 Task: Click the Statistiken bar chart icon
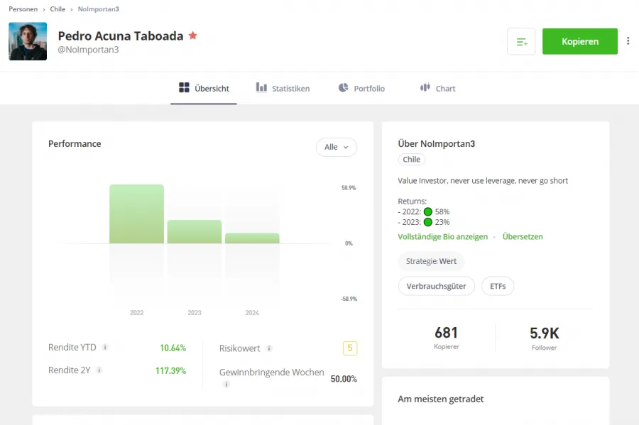[262, 88]
